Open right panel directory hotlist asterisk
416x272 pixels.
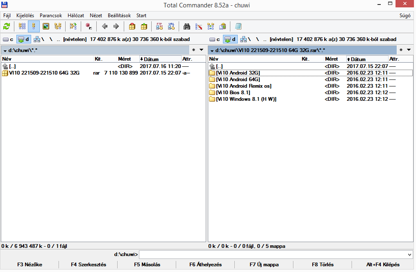401,50
